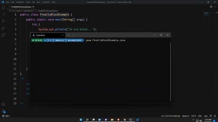Screen dimensions: 218x122
Task: Select the PowerShell terminal tab
Action: 48,35
